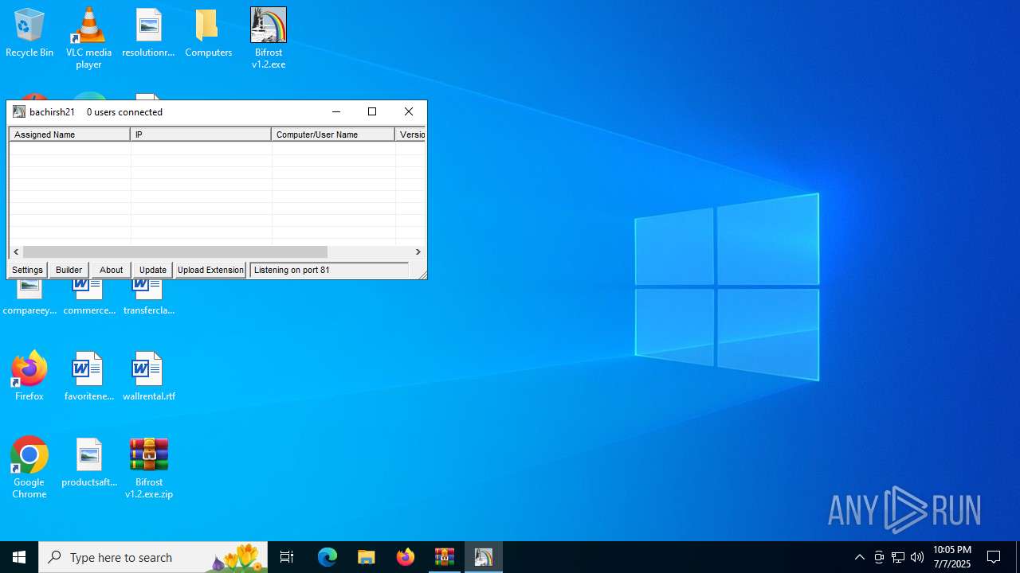
Task: Select the favoritene... Word document icon
Action: click(x=88, y=376)
